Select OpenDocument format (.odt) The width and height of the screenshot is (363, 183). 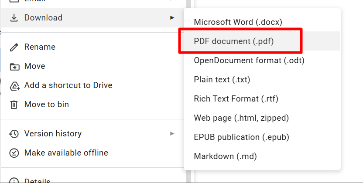point(249,61)
